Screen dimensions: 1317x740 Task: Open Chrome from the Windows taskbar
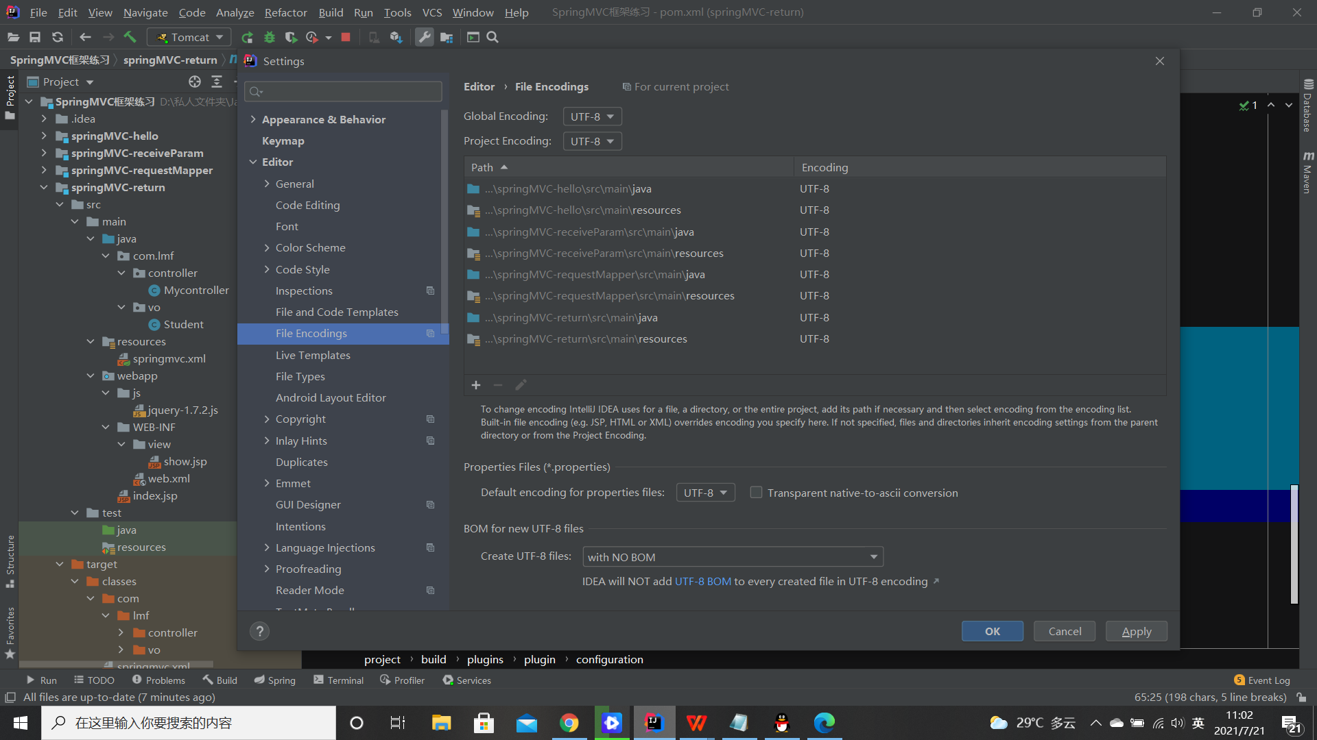point(569,723)
